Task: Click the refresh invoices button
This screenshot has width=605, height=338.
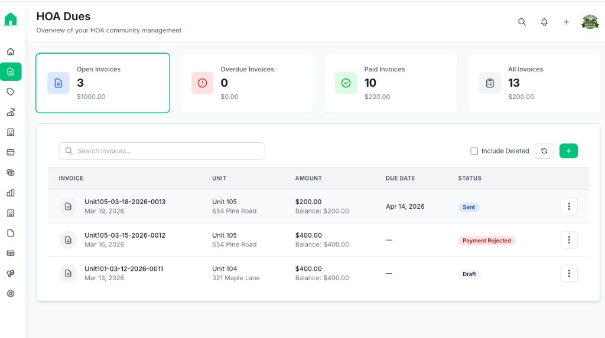Action: click(544, 151)
